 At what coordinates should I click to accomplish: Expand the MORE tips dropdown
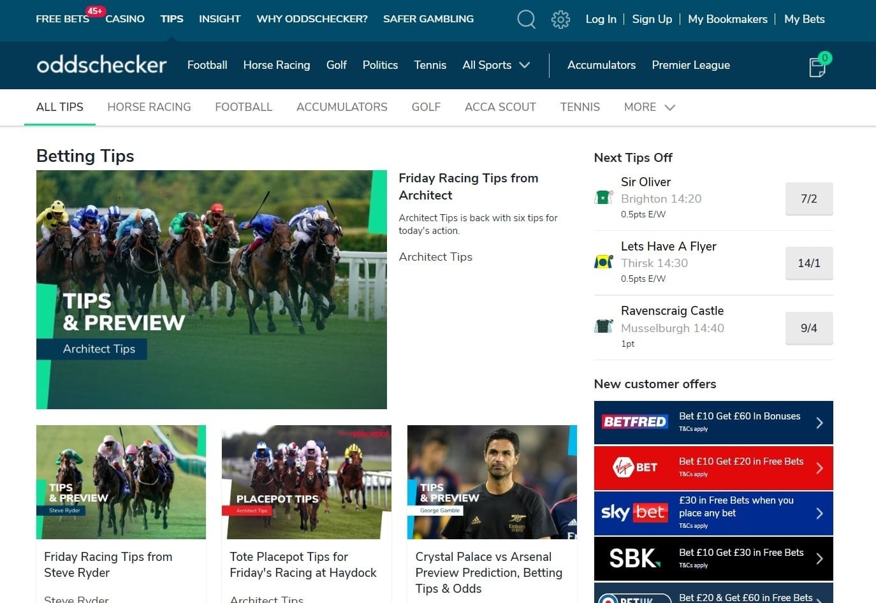pos(648,107)
